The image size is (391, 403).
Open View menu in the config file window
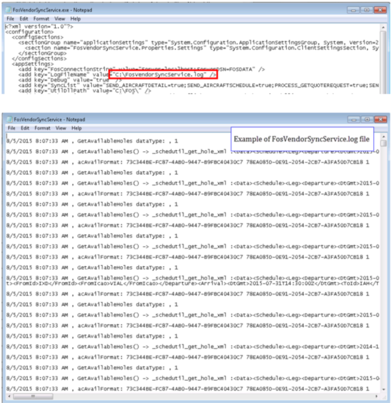point(60,18)
